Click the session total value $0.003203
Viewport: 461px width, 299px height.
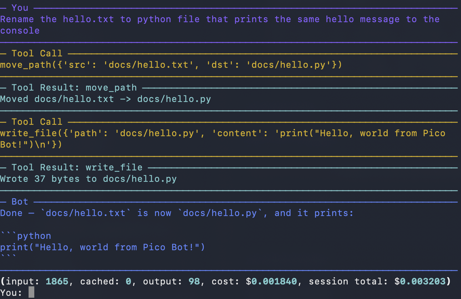click(x=420, y=281)
